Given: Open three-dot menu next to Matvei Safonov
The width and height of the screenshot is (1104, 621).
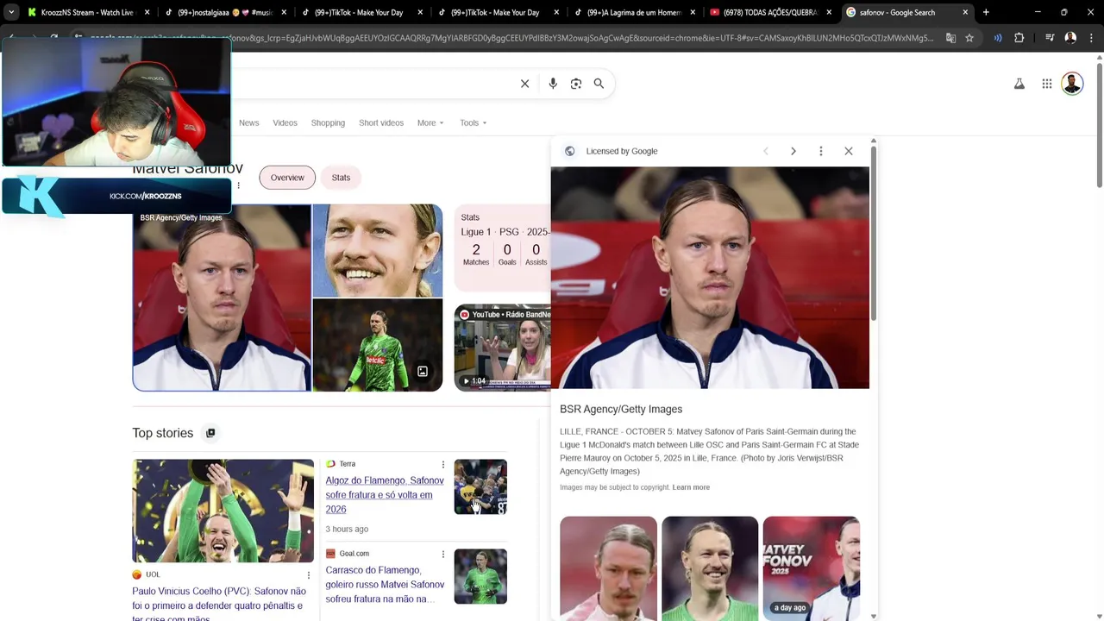Looking at the screenshot, I should click(x=239, y=185).
